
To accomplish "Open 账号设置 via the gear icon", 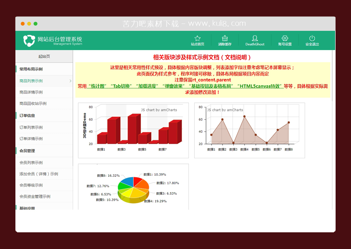I will (x=285, y=37).
